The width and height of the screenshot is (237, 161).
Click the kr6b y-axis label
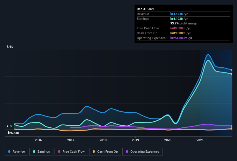click(10, 47)
